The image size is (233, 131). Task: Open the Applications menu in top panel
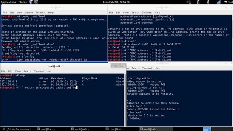pyautogui.click(x=8, y=2)
